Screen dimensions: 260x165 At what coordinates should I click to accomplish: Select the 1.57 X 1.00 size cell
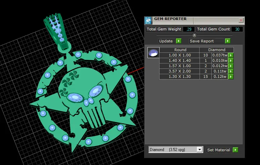(180, 66)
